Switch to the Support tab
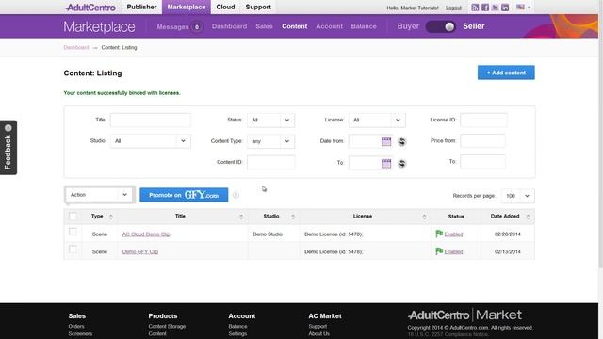This screenshot has width=603, height=339. click(258, 7)
